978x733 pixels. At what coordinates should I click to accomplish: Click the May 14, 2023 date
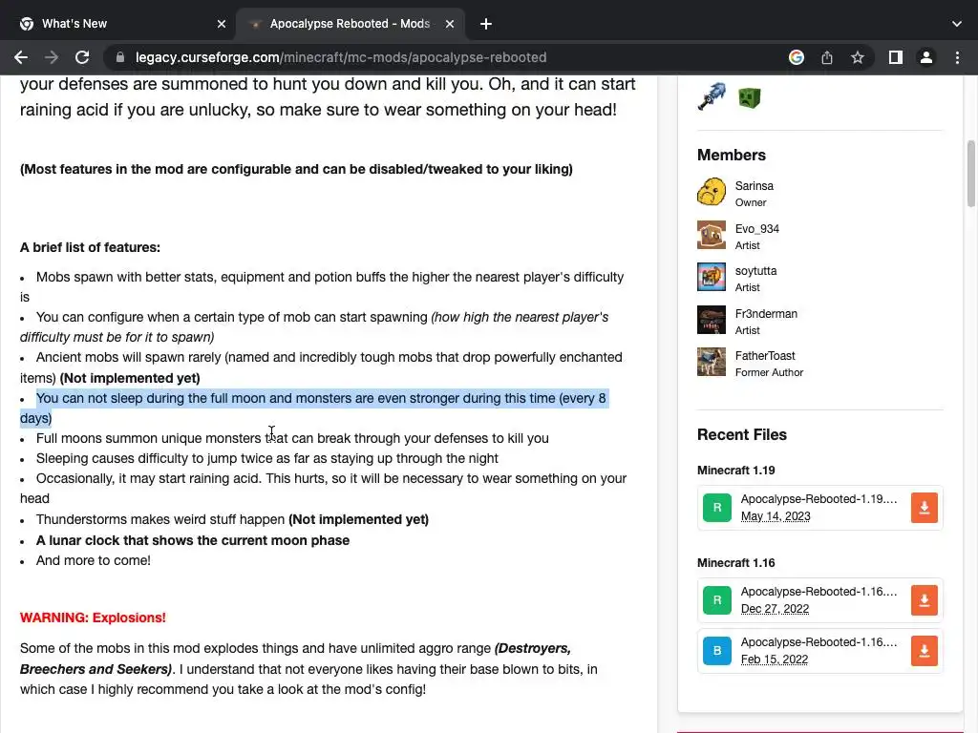[776, 516]
